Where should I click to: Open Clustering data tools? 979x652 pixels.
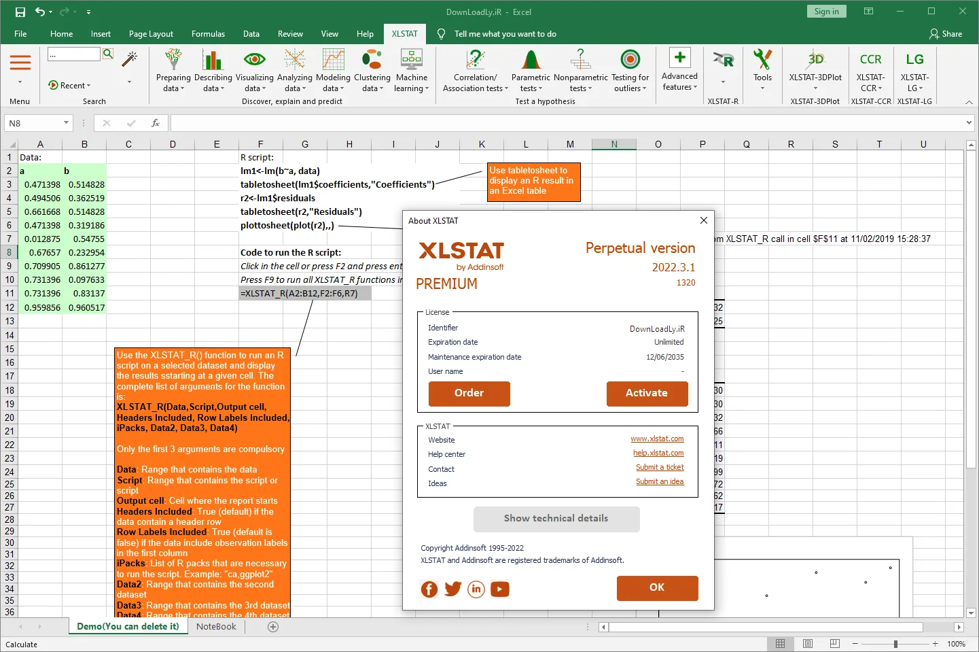pos(372,71)
